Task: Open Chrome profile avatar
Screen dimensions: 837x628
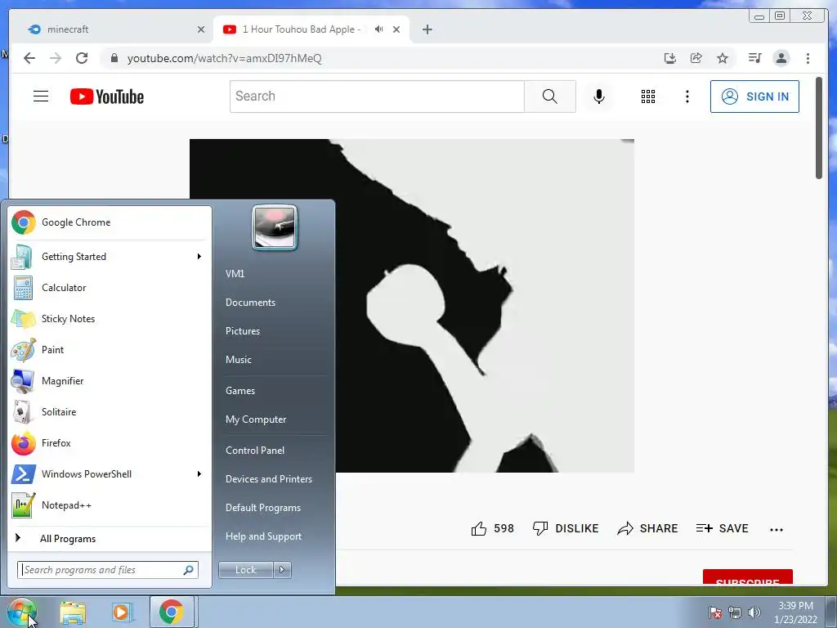Action: click(781, 58)
